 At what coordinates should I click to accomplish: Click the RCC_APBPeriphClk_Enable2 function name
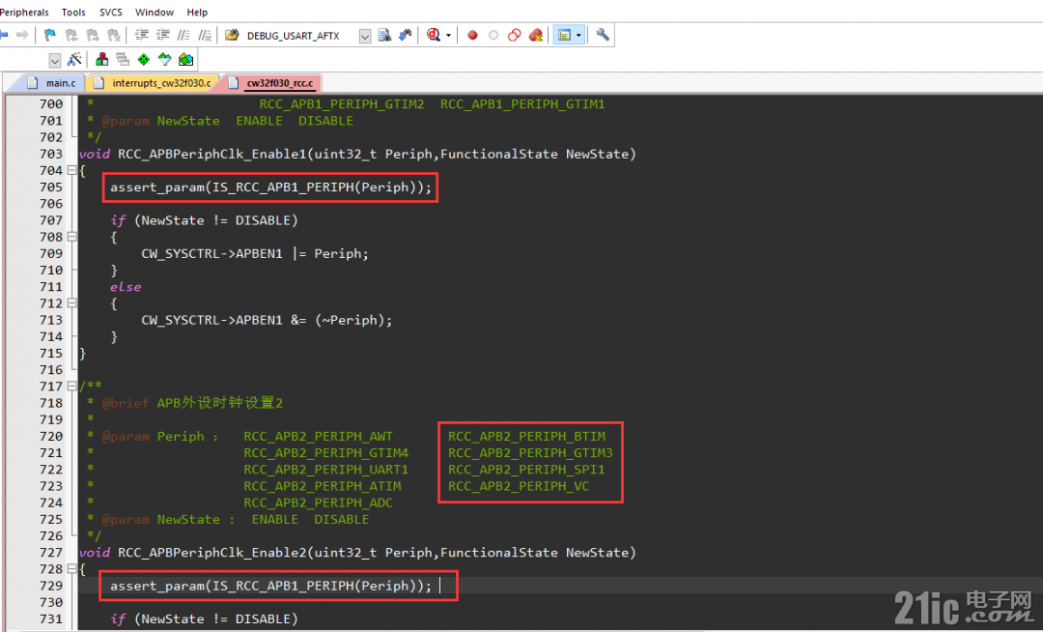click(211, 553)
